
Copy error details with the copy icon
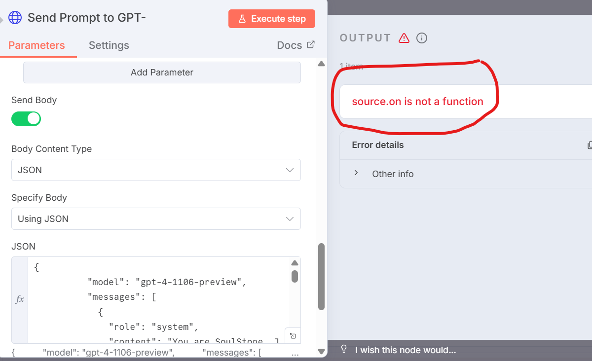[589, 145]
